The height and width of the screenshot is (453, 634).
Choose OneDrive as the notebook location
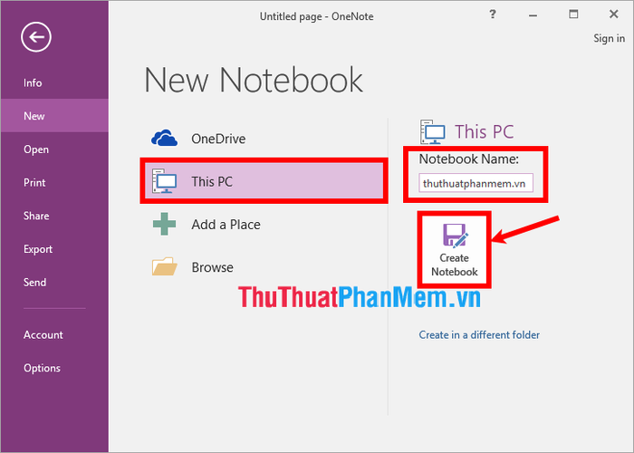click(x=264, y=139)
